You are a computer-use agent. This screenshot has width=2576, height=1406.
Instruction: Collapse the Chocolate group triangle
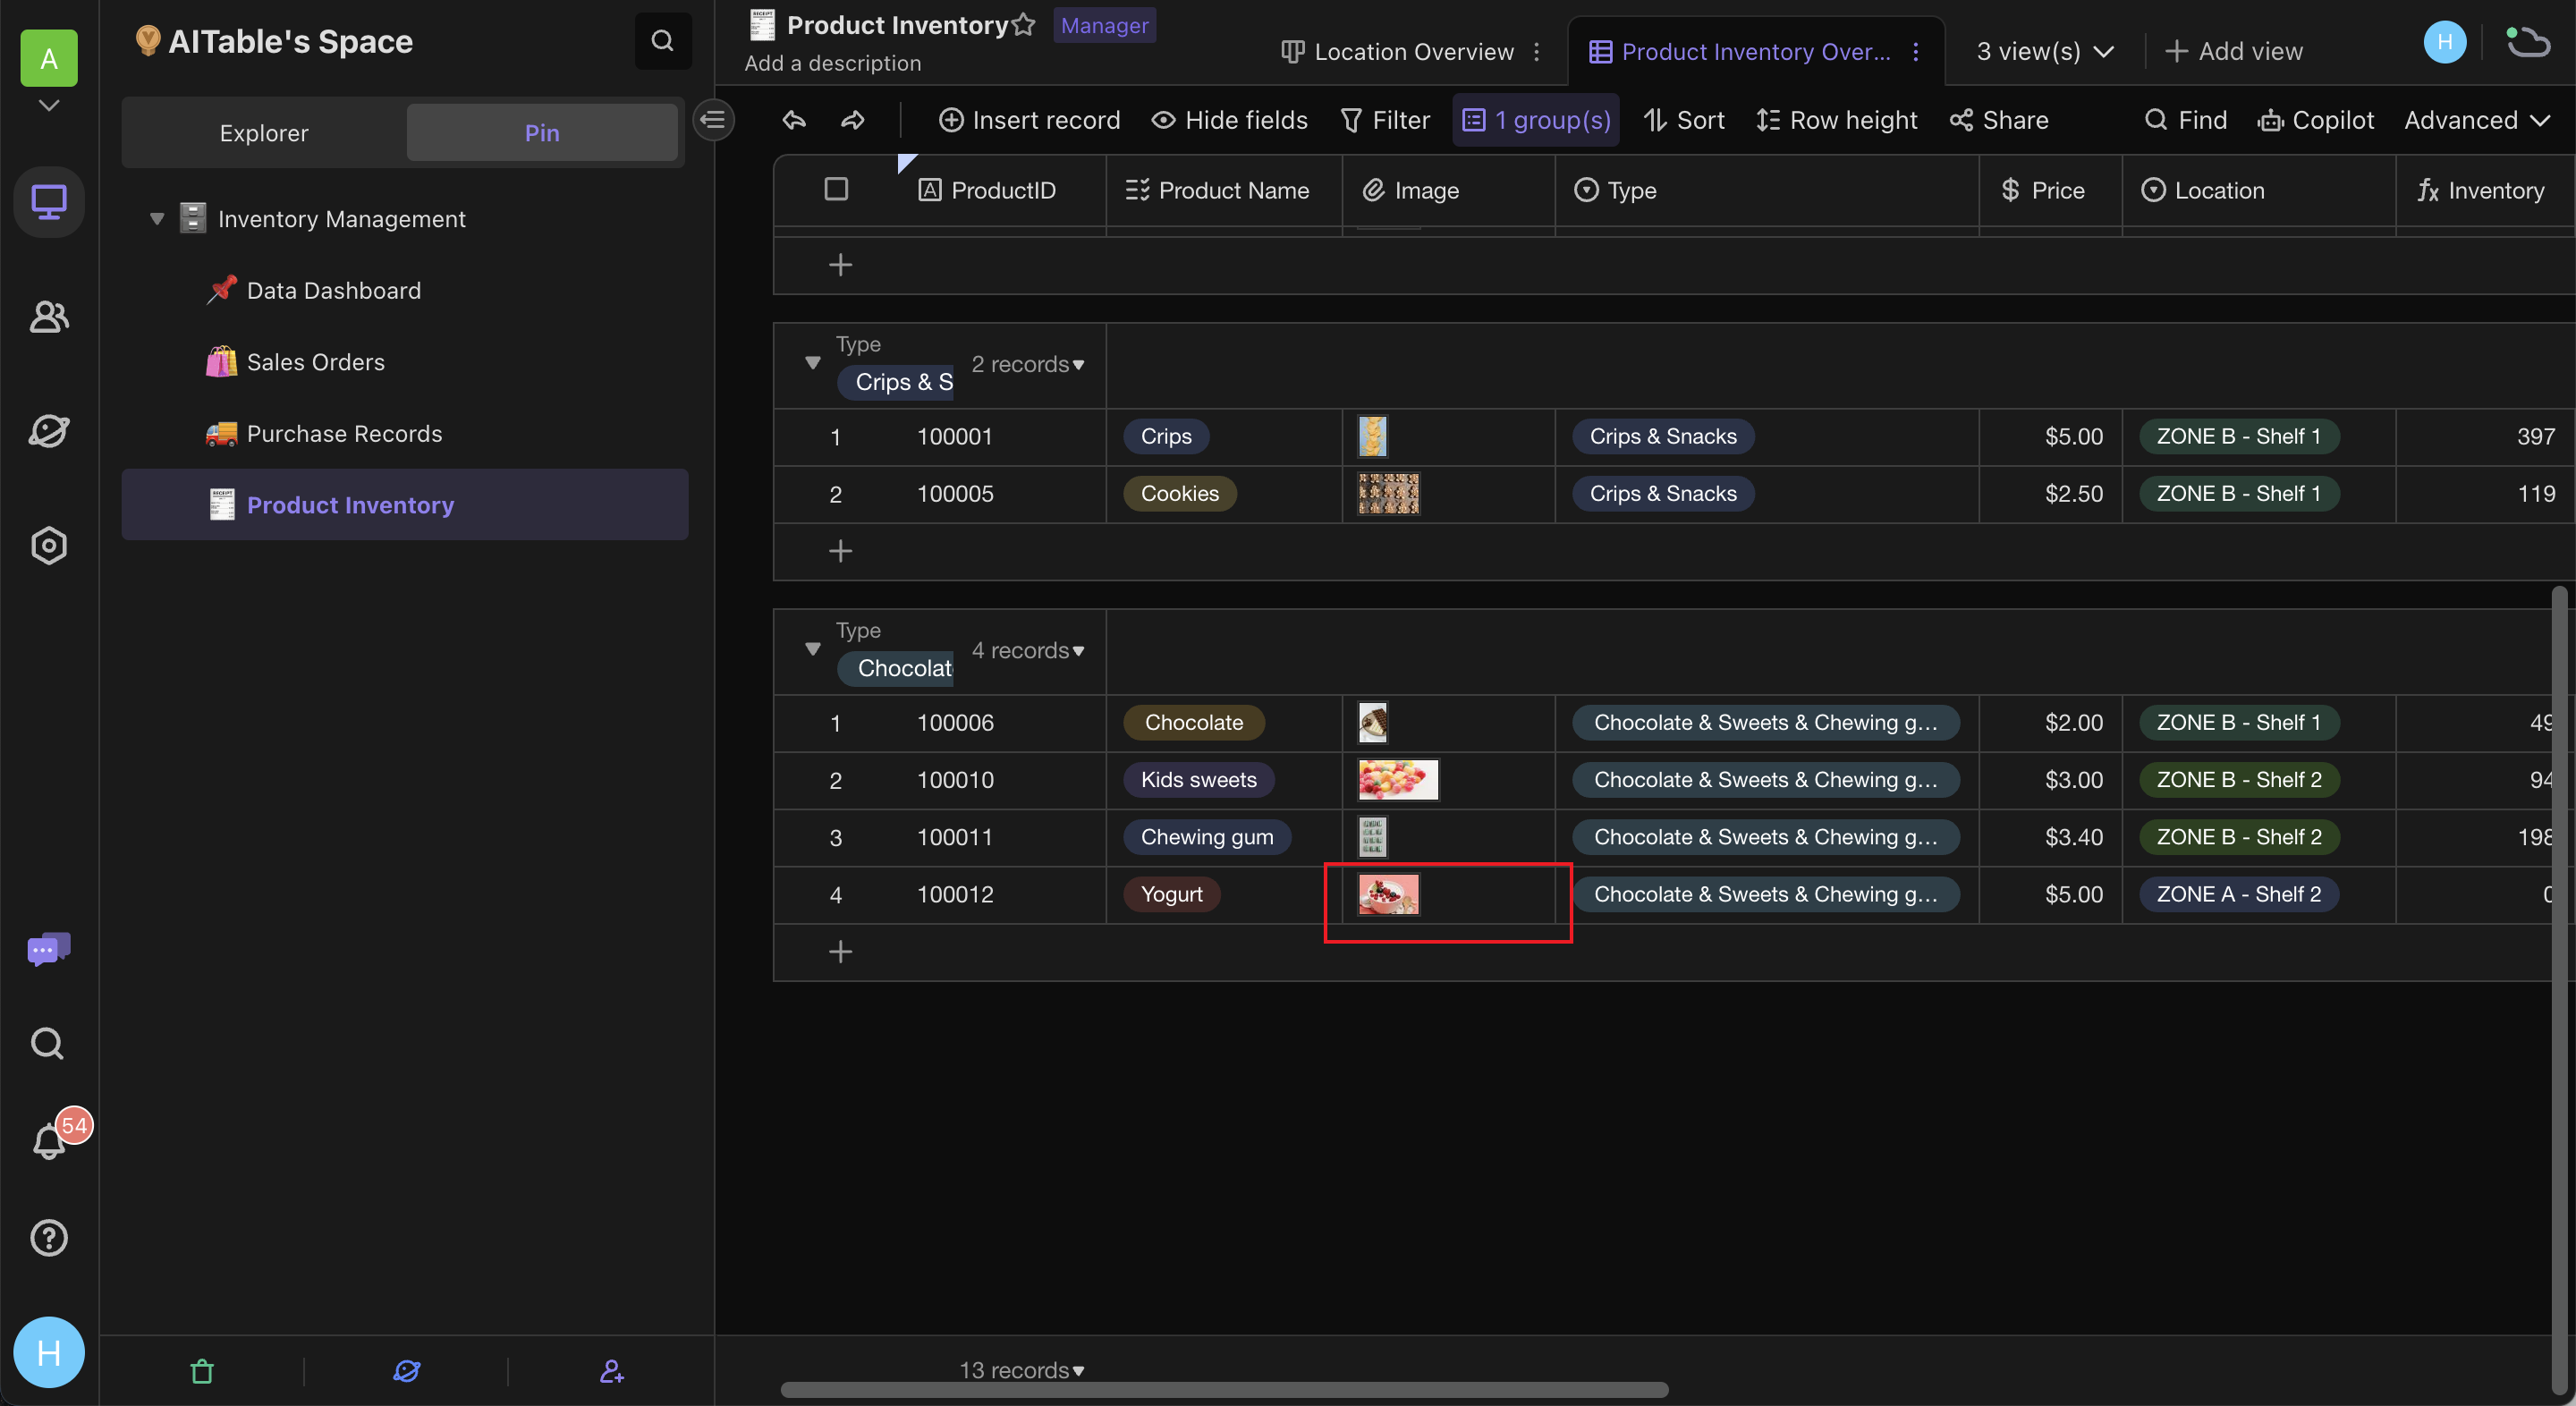tap(813, 649)
